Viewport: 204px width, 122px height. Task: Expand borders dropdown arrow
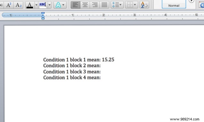(135, 5)
